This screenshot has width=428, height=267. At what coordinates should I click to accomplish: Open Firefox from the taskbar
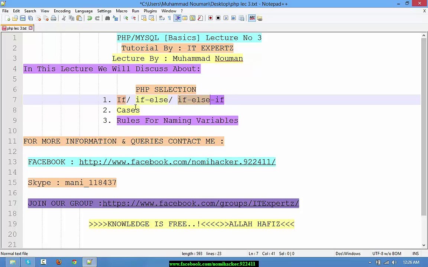tap(59, 262)
